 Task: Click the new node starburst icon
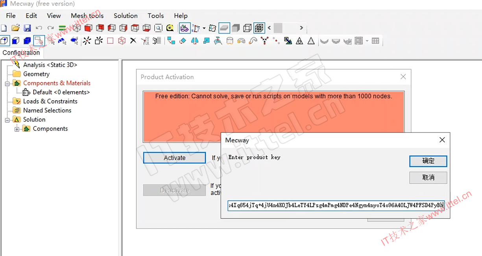pos(87,41)
